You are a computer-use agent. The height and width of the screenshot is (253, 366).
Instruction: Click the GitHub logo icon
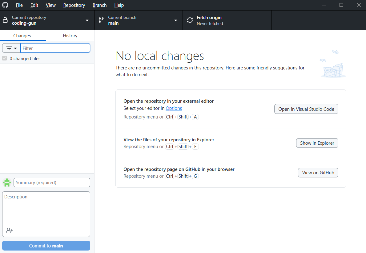coord(5,5)
